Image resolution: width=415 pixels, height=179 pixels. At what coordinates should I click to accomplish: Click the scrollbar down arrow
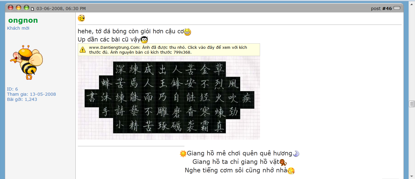(x=412, y=177)
